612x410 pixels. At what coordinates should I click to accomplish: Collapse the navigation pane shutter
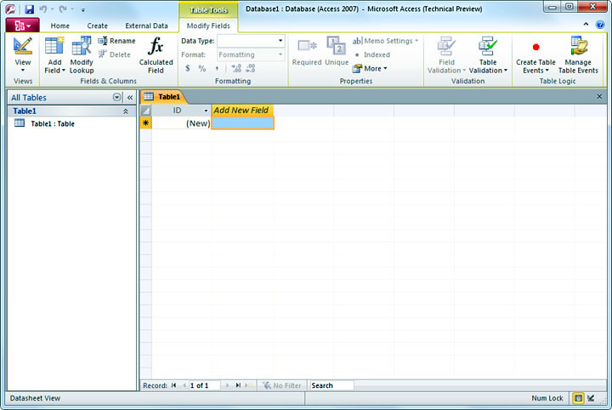[130, 97]
